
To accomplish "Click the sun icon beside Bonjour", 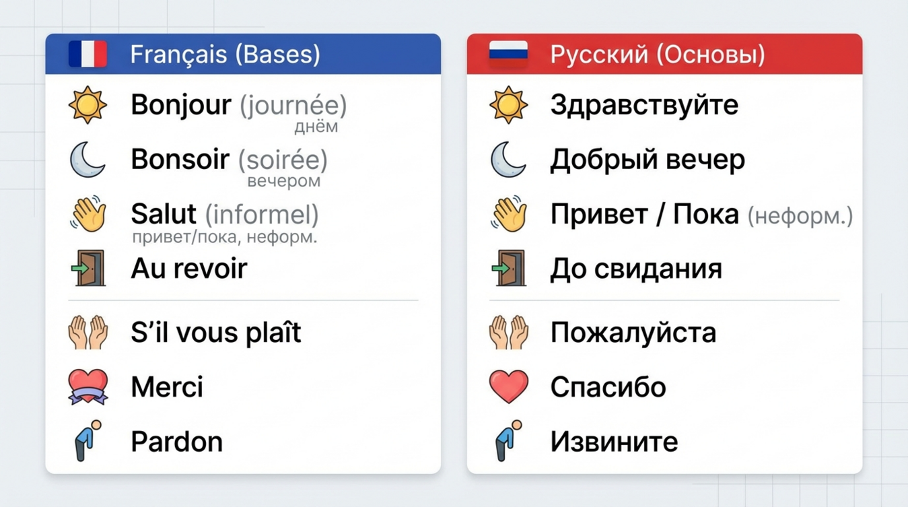I will click(x=88, y=105).
